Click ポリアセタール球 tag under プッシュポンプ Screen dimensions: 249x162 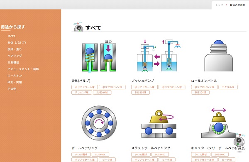pyautogui.click(x=144, y=87)
